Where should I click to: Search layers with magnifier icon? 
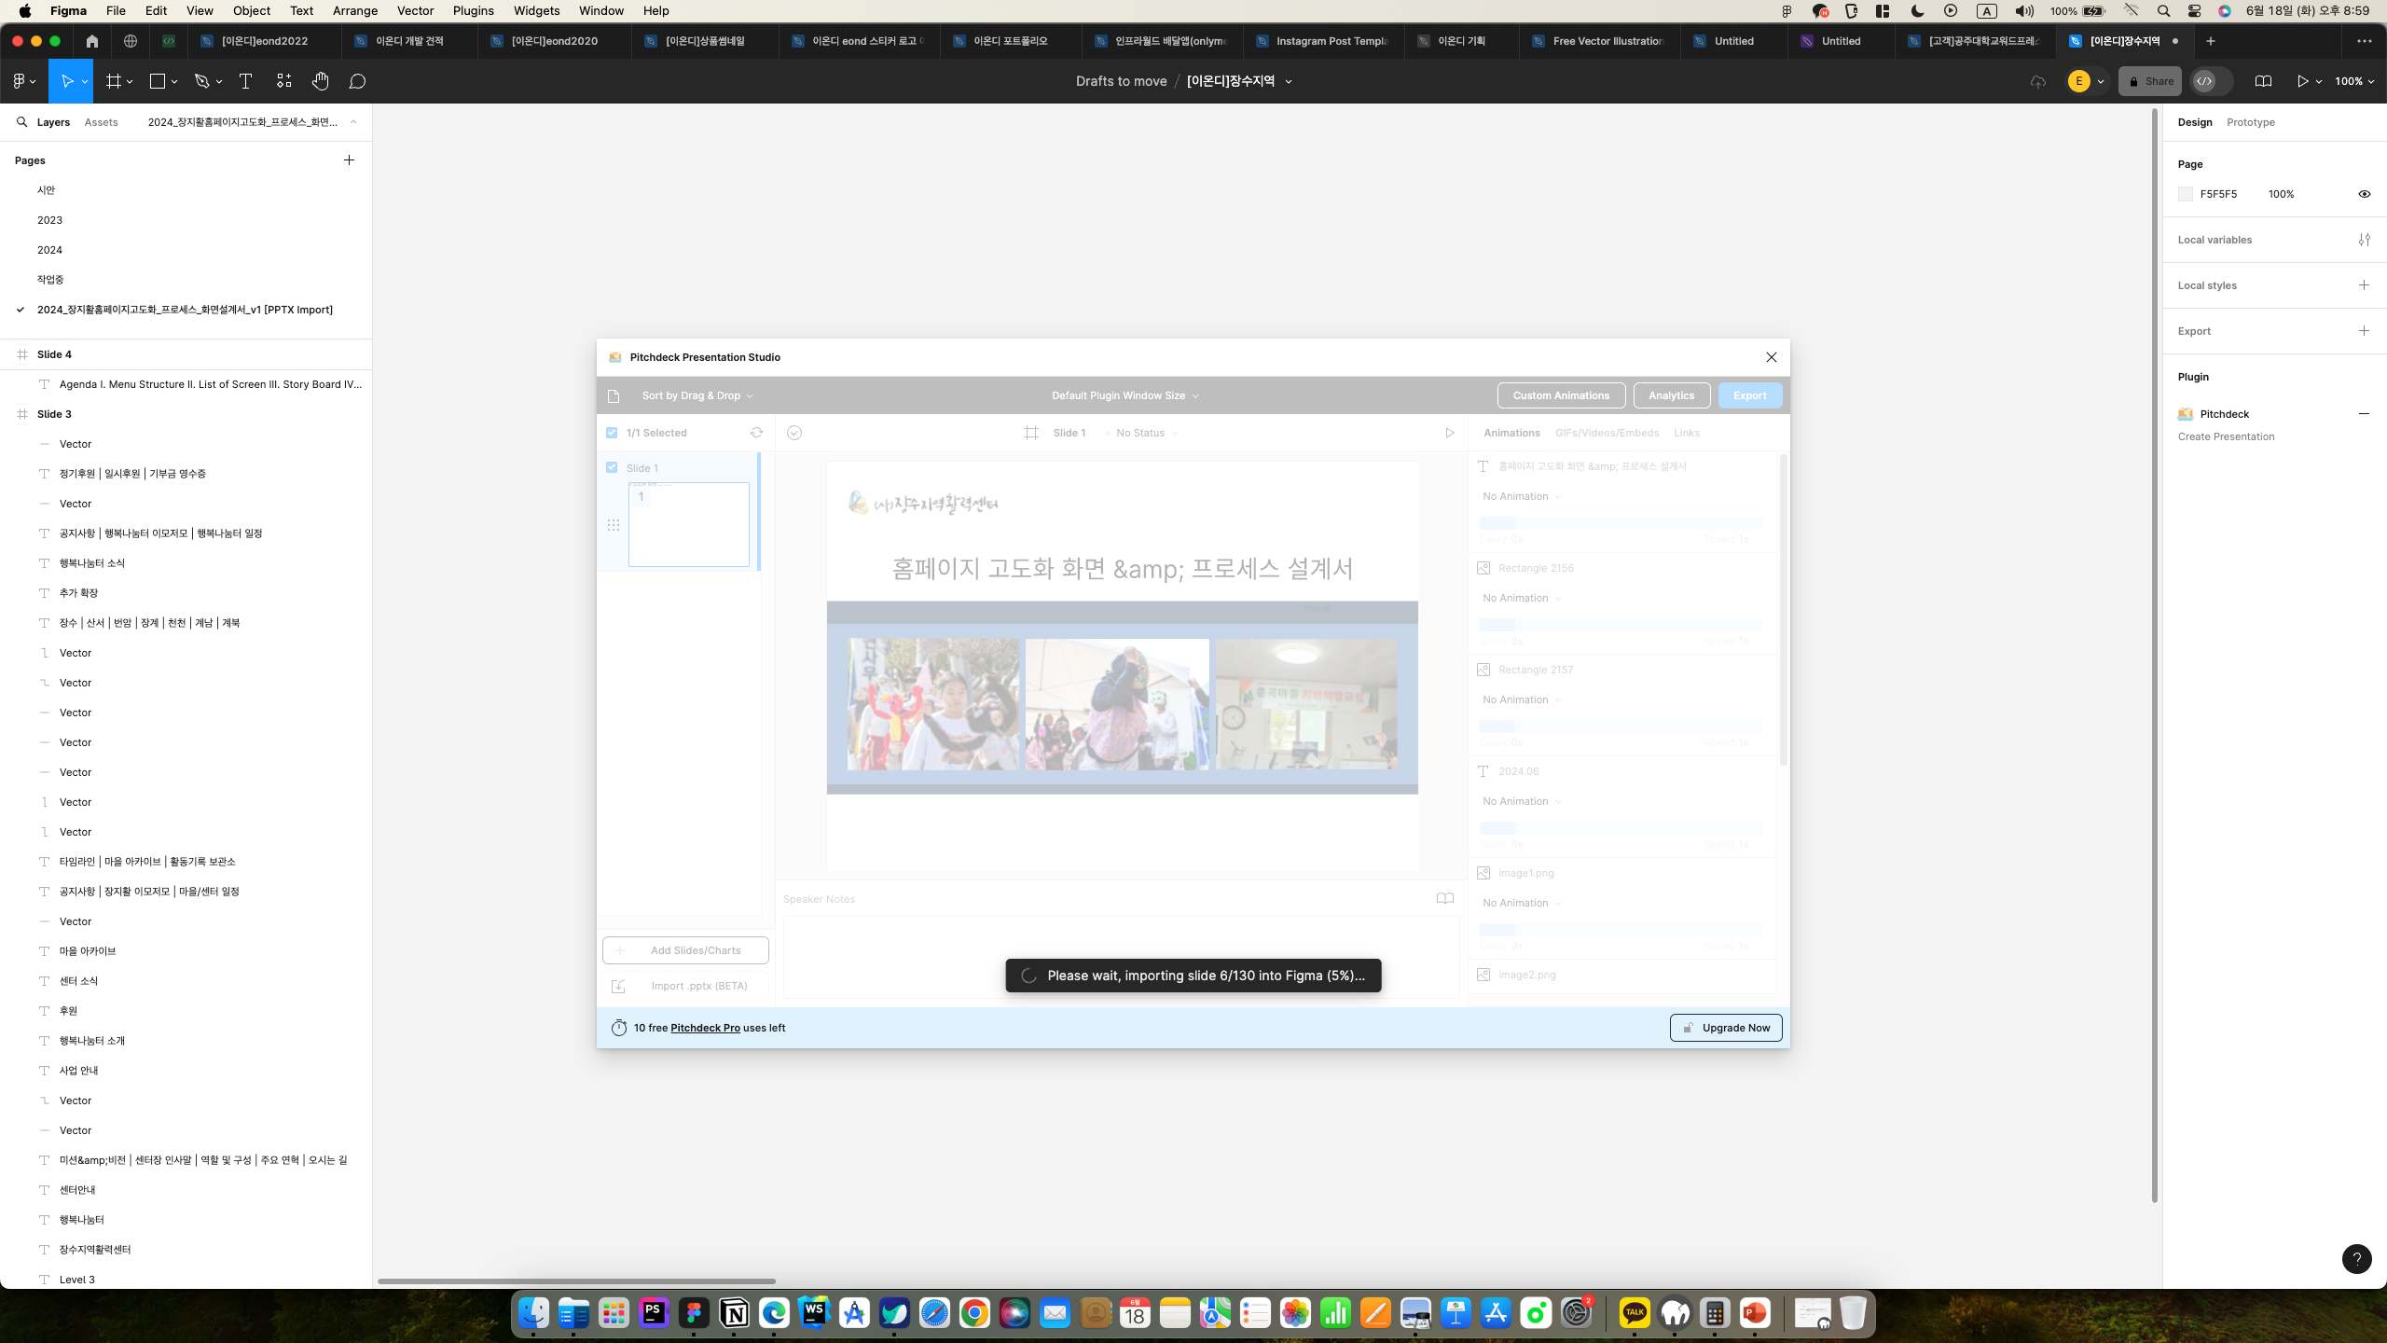[x=21, y=122]
